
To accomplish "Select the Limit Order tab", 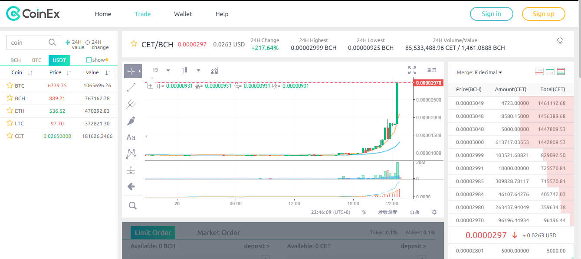I will (x=153, y=233).
